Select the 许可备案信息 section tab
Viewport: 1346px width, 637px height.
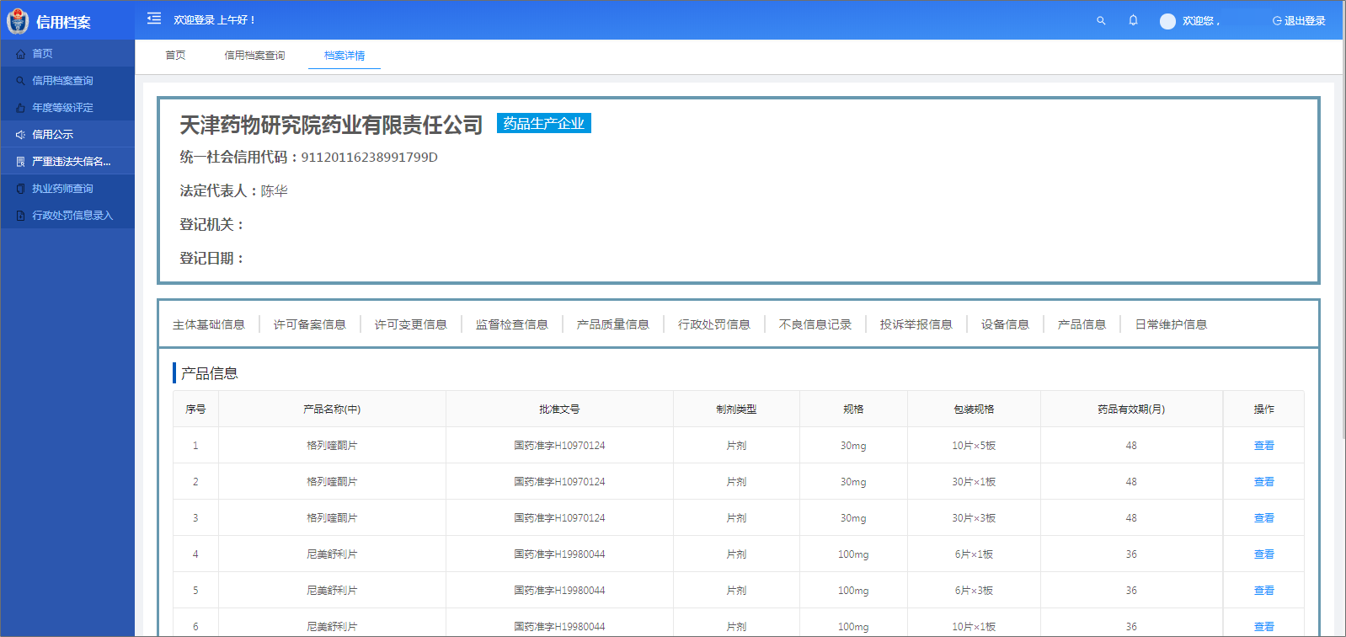[310, 324]
